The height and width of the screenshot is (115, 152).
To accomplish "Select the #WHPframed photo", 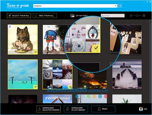I will pyautogui.click(x=57, y=99).
